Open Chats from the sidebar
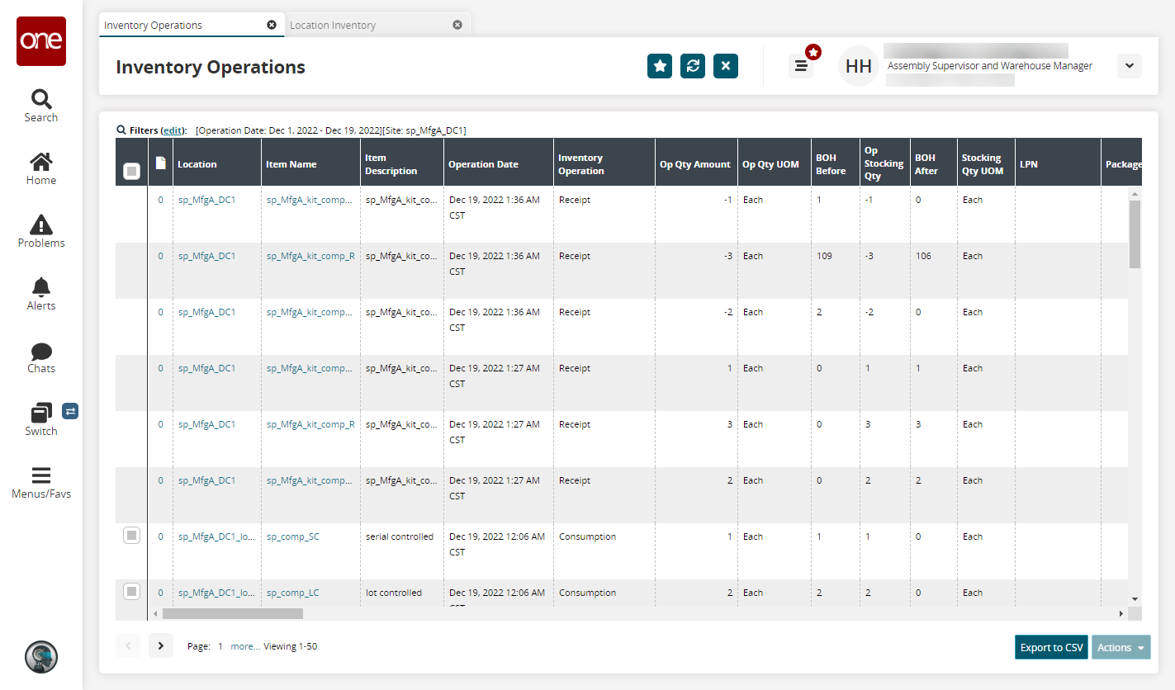This screenshot has width=1175, height=690. 40,357
